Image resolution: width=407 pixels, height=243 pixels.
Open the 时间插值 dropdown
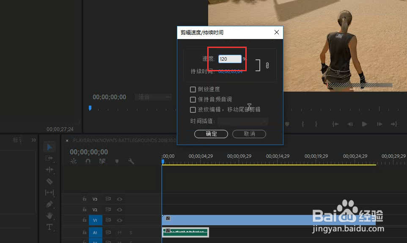point(243,121)
